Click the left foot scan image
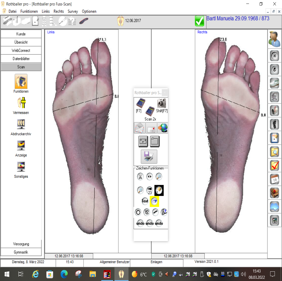282x281 pixels. coord(83,136)
